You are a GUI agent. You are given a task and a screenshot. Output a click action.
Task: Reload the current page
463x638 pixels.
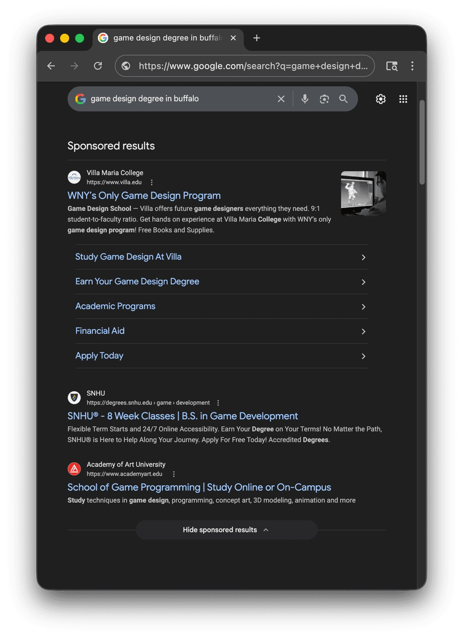98,66
